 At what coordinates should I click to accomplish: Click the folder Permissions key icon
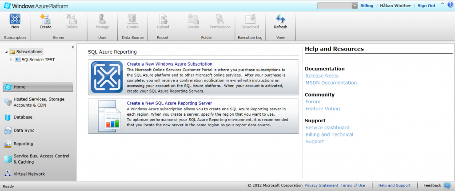click(220, 19)
